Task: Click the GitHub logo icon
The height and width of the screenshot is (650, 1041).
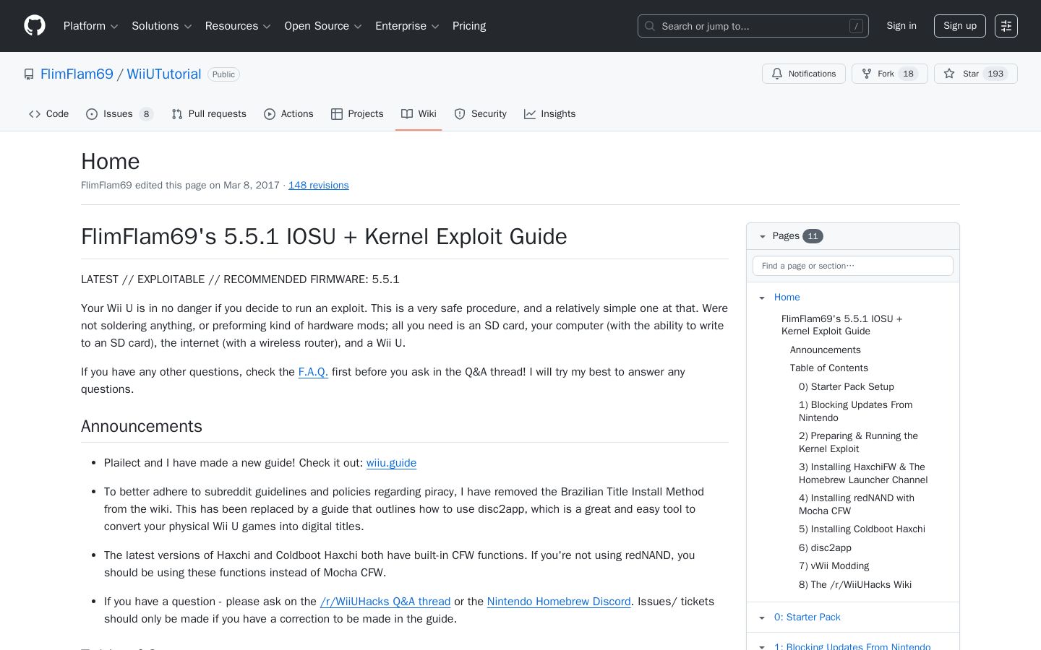Action: [x=35, y=26]
